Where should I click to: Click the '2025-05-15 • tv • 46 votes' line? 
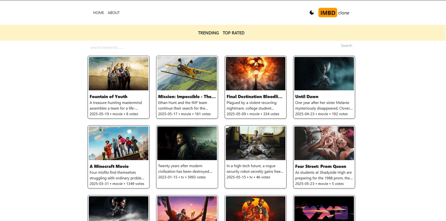coord(249,177)
